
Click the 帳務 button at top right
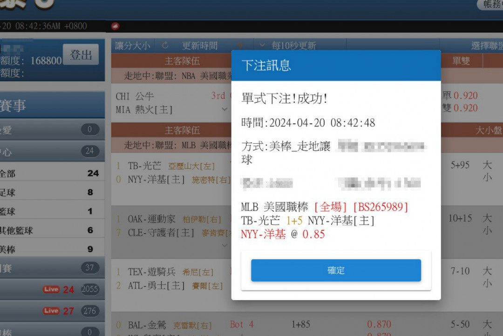click(x=491, y=4)
